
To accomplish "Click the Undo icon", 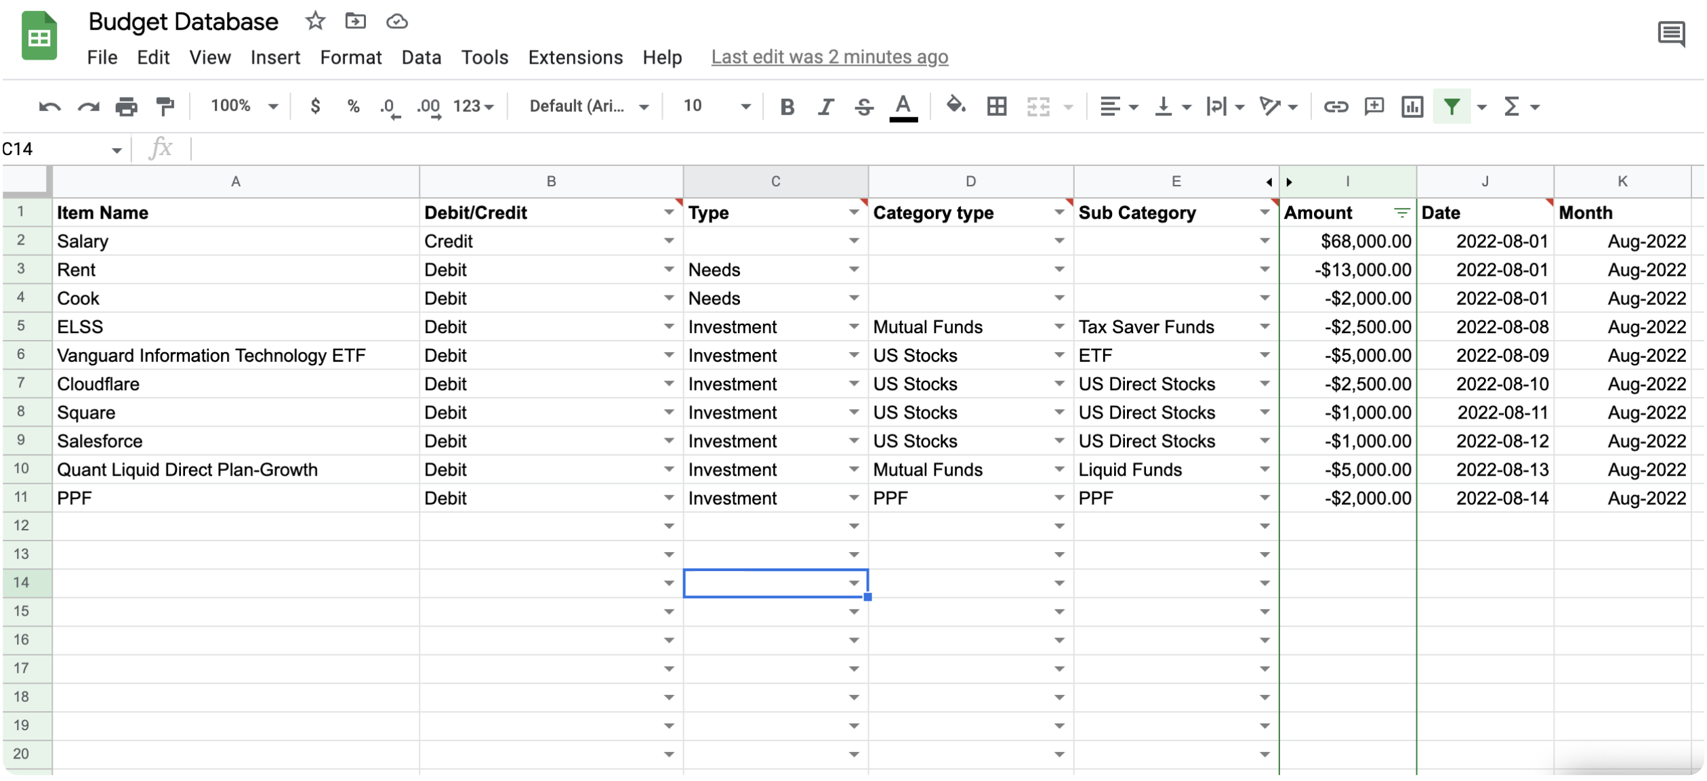I will click(x=49, y=106).
